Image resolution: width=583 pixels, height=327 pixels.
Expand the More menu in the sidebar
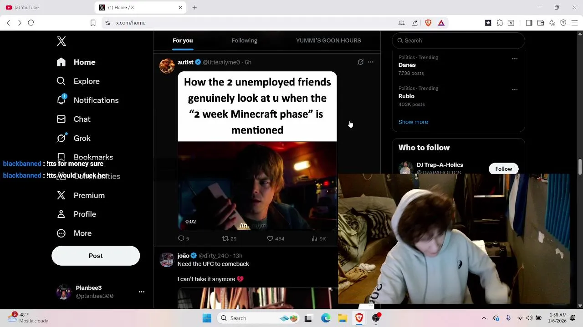coord(74,233)
